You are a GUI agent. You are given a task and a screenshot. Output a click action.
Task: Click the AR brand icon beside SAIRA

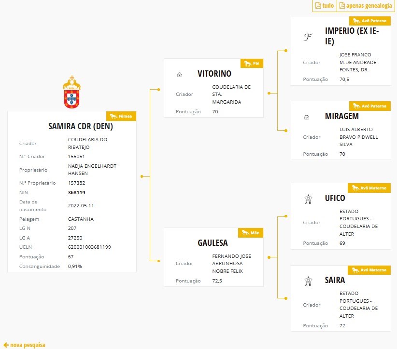tap(308, 281)
